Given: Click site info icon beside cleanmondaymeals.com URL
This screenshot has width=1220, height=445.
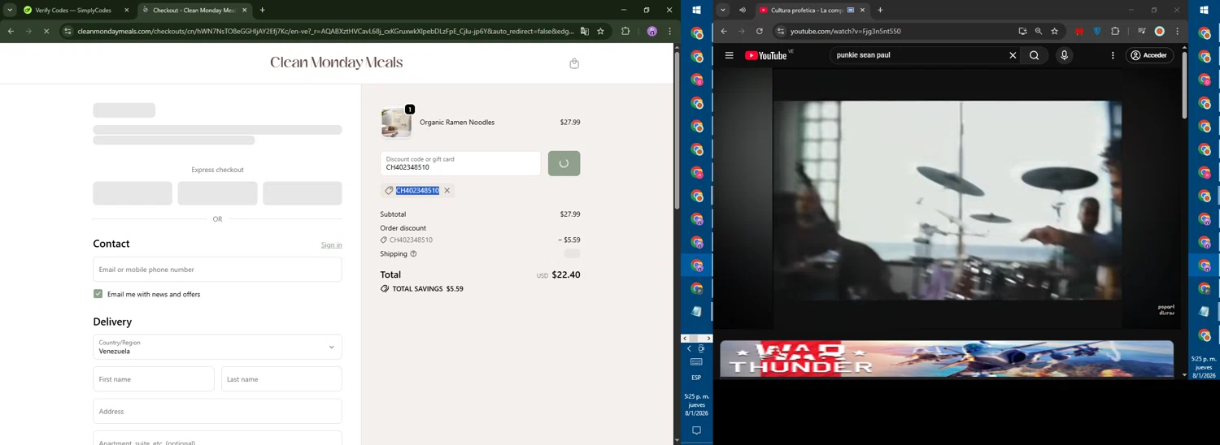Looking at the screenshot, I should click(68, 32).
